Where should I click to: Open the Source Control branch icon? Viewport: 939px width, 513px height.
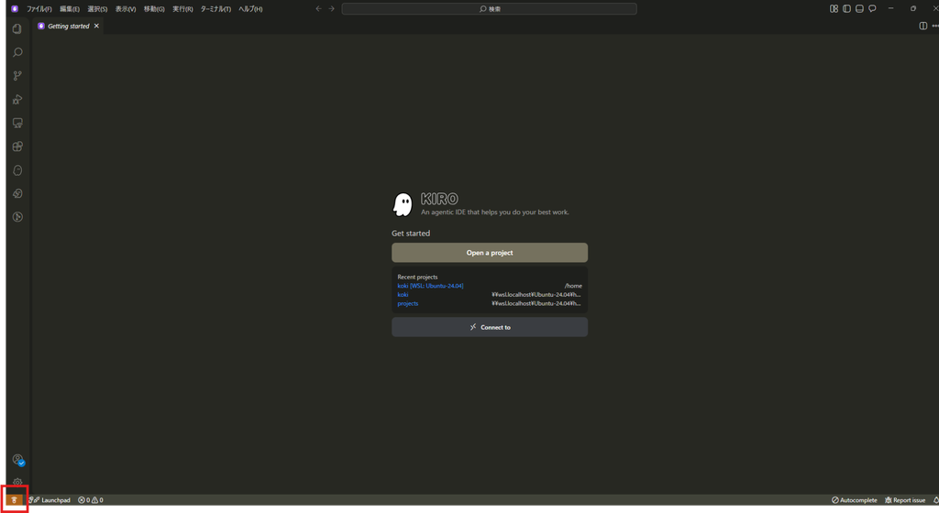coord(17,76)
